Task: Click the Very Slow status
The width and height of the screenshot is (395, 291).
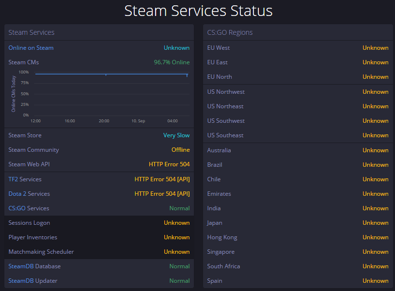Action: [x=176, y=135]
